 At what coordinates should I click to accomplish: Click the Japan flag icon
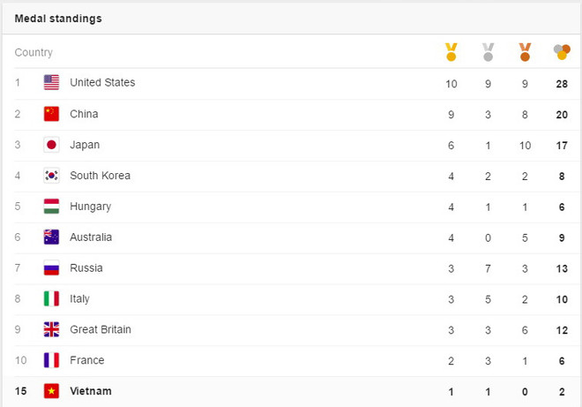coord(51,145)
